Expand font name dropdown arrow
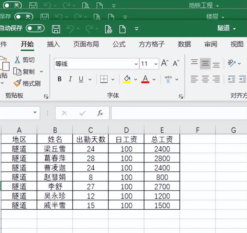This screenshot has height=233, width=247. 136,64
